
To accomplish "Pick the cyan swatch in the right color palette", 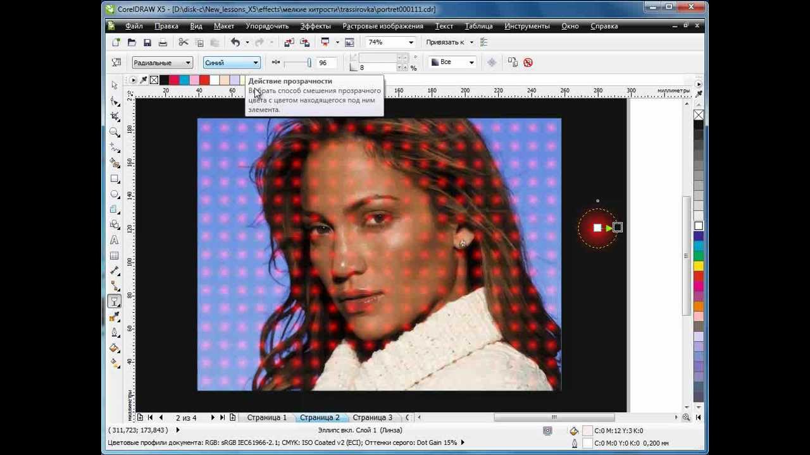I will [699, 245].
